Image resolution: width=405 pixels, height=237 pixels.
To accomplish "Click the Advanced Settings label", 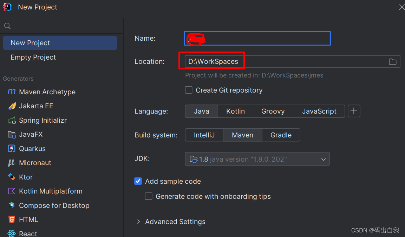I will (x=175, y=222).
